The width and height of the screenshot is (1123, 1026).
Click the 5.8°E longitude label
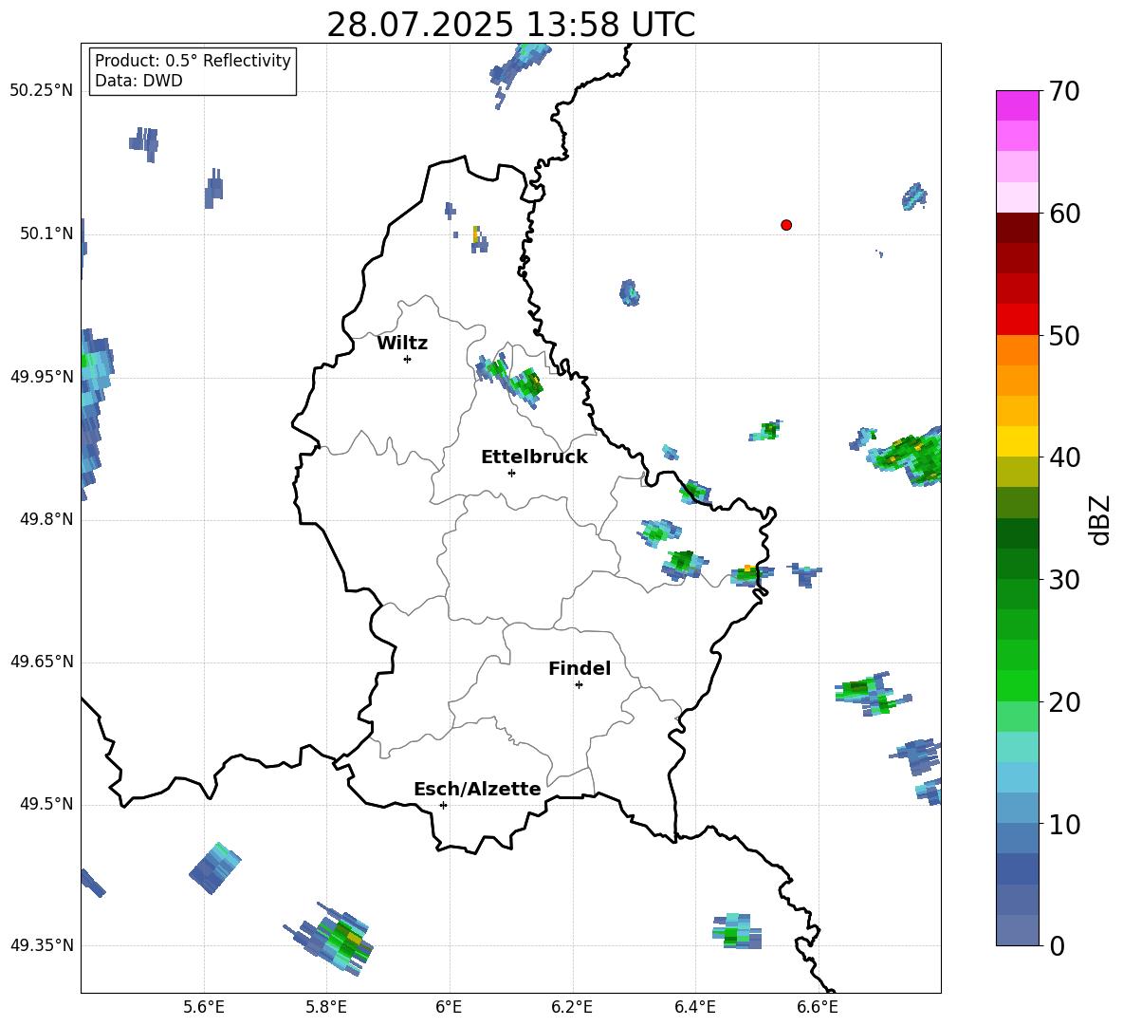326,1007
